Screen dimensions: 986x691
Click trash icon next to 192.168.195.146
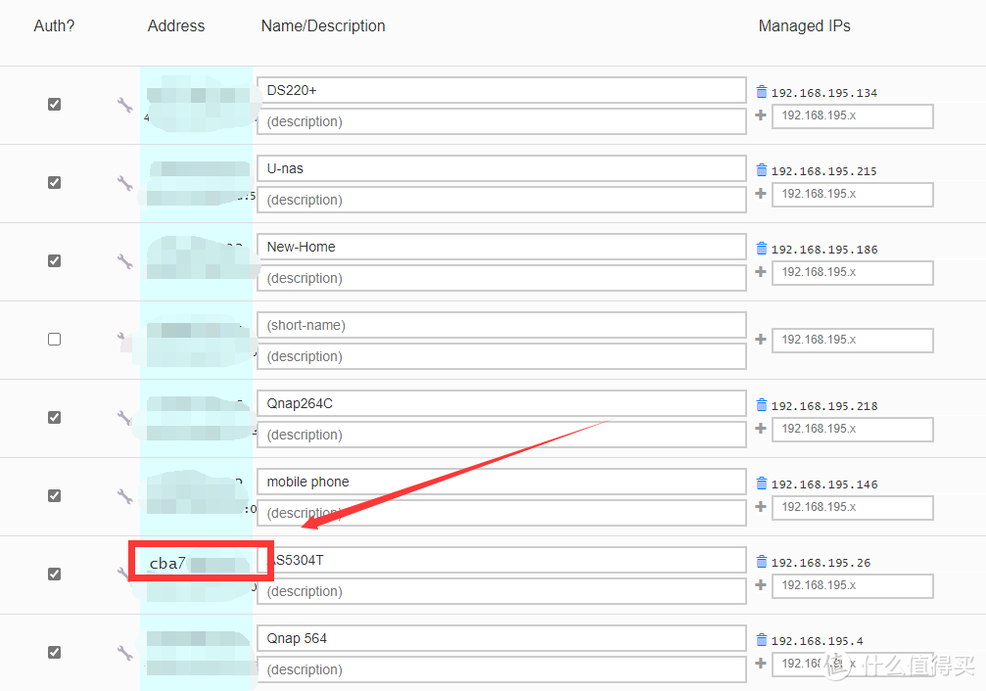click(762, 484)
